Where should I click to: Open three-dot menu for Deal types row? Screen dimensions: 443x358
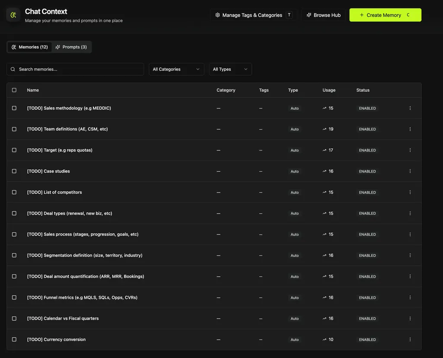pyautogui.click(x=410, y=213)
